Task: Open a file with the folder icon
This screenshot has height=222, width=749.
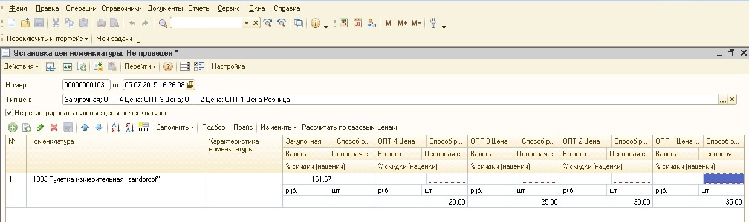Action: [25, 24]
